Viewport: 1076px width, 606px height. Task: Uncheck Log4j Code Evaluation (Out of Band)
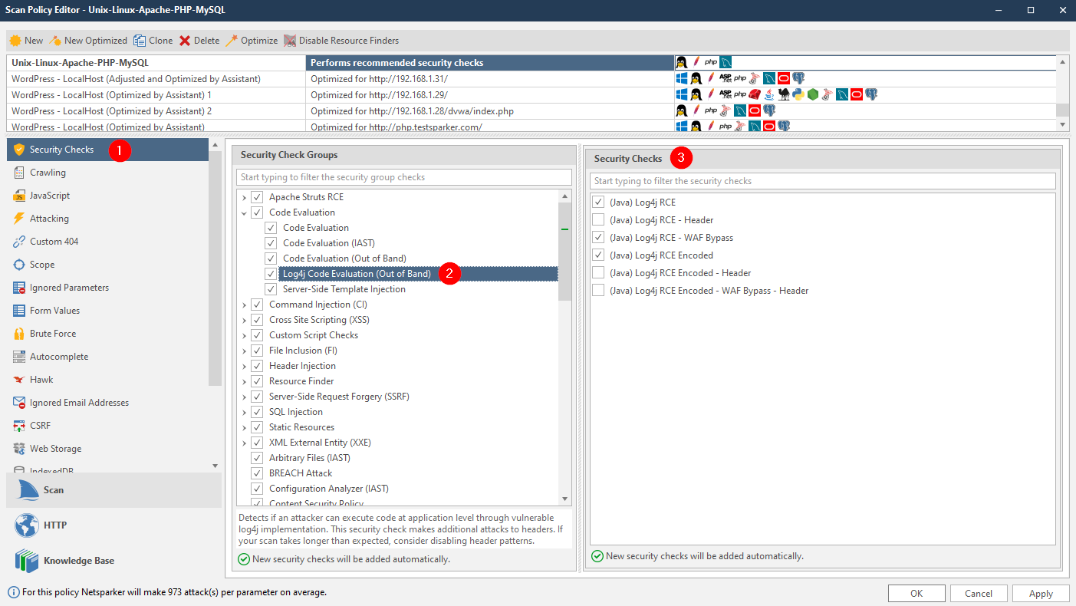pos(271,274)
